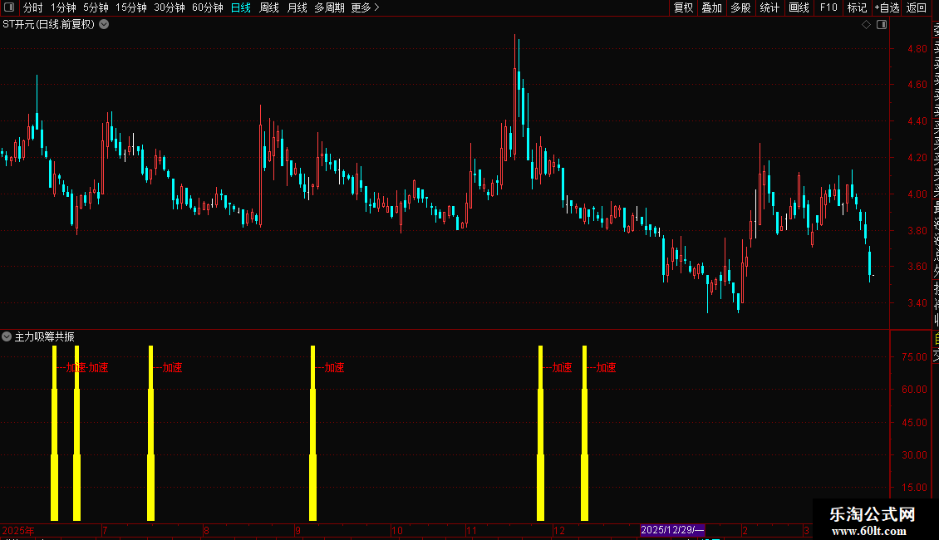Open the 多周期 multi-period view
The height and width of the screenshot is (540, 939).
click(329, 7)
